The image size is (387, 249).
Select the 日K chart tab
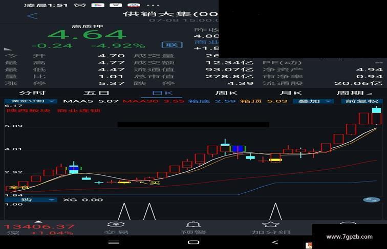tap(162, 93)
